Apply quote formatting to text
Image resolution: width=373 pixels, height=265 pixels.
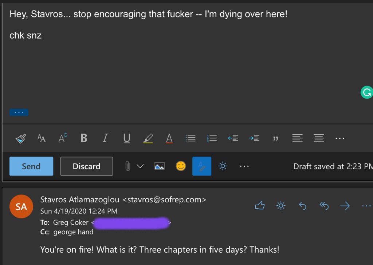276,139
